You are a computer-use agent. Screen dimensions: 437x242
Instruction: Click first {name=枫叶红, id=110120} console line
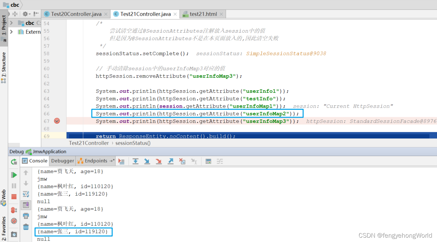pos(75,186)
